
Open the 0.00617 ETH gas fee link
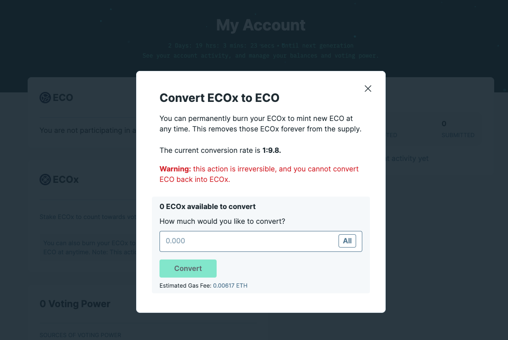point(230,285)
